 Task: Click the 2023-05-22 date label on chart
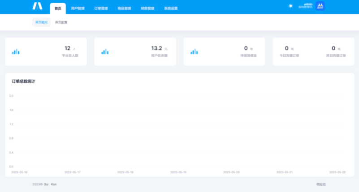click(337, 172)
